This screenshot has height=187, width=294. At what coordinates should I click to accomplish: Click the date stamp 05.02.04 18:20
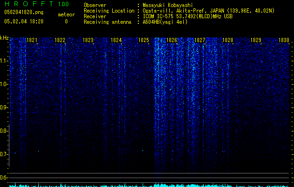tap(24, 22)
